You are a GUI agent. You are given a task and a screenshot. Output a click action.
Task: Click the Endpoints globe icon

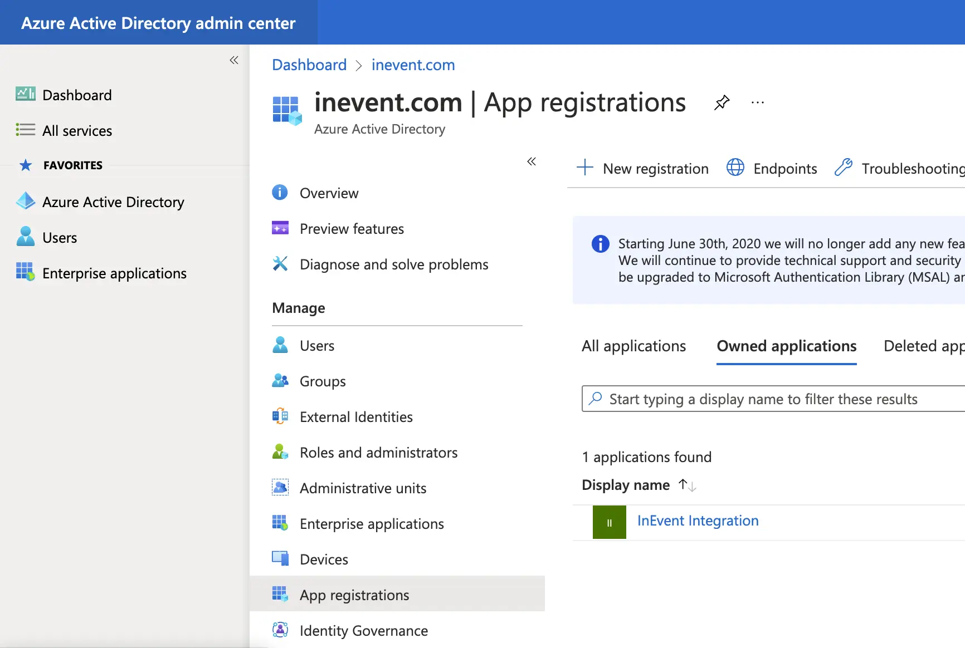coord(735,167)
